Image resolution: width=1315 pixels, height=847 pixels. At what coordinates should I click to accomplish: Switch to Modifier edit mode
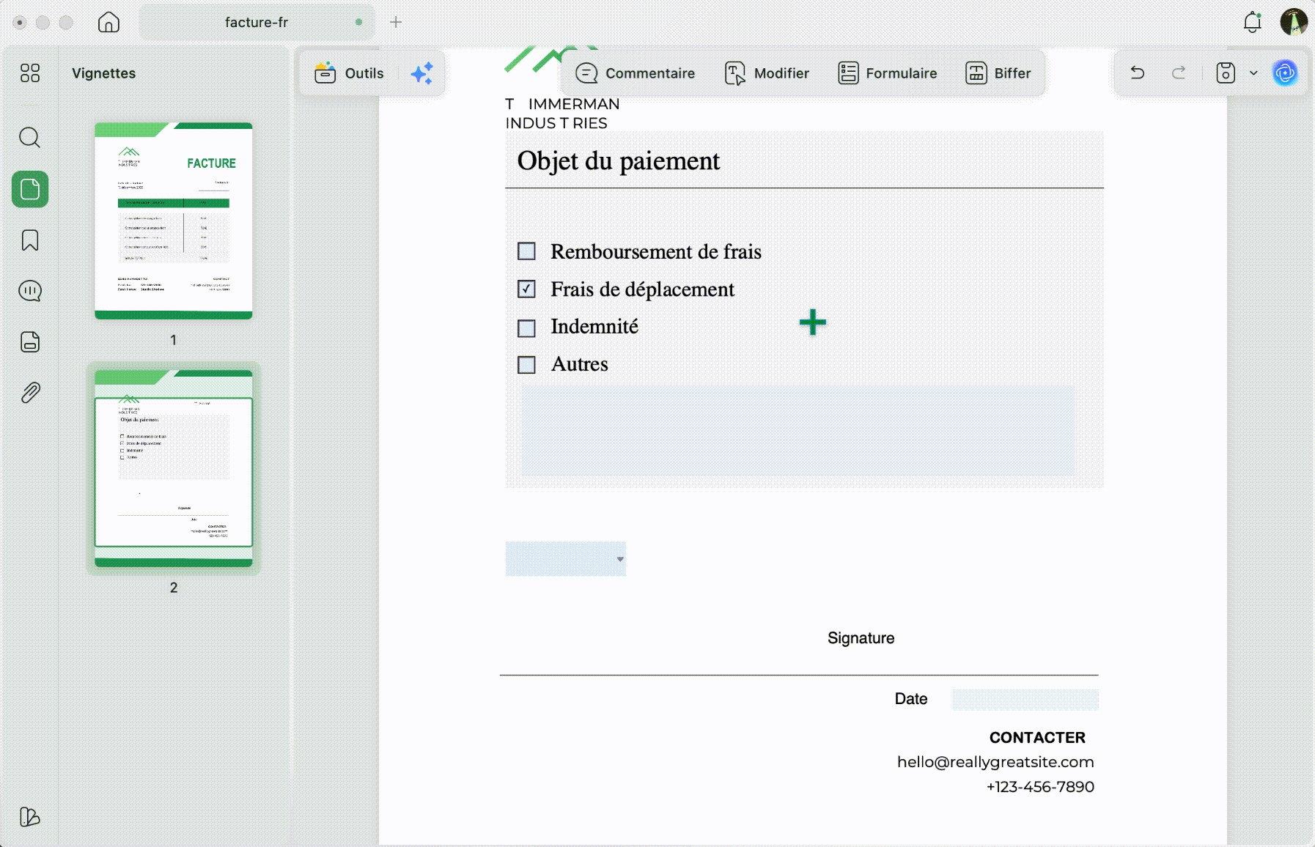point(767,73)
